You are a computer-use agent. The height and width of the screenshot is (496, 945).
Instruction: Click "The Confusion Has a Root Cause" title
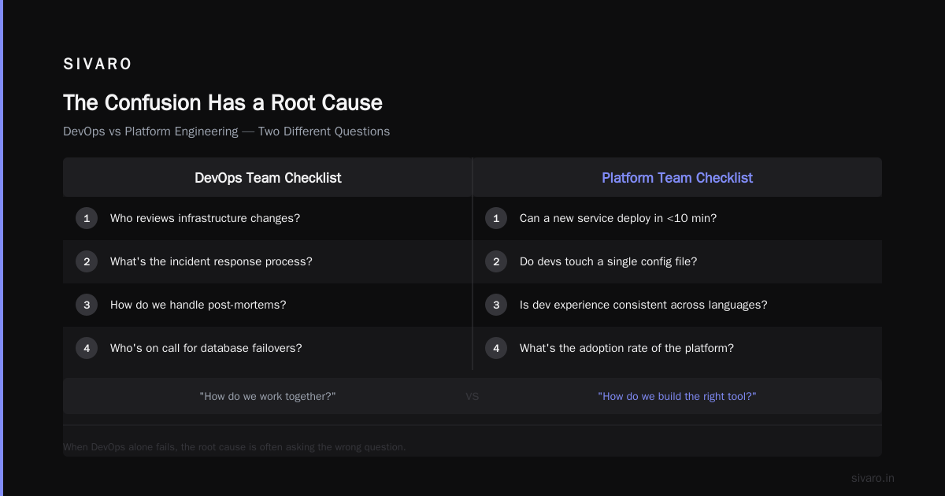point(223,103)
